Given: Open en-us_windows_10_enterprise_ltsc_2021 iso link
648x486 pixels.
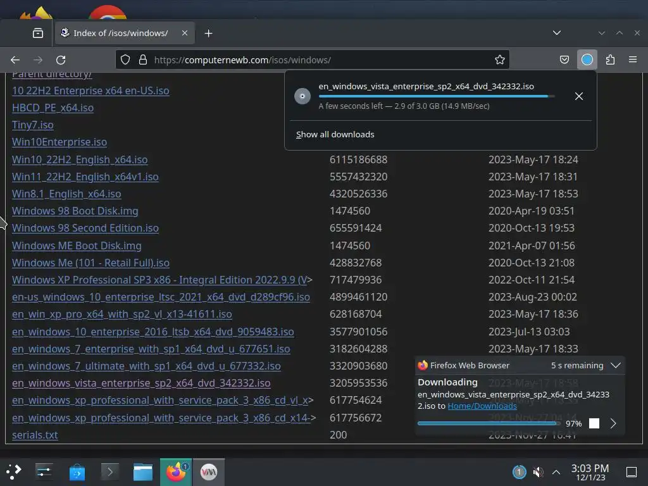Looking at the screenshot, I should [161, 297].
